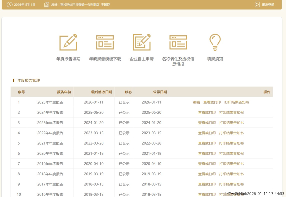Click the logout 退出登录 icon
The width and height of the screenshot is (286, 197).
tap(257, 4)
